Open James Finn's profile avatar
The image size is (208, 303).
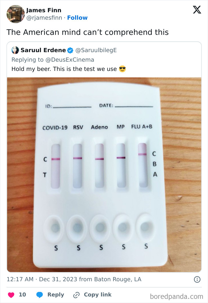pos(15,14)
